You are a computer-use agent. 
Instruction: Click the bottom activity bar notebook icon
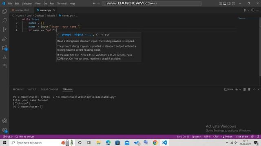pos(4,66)
